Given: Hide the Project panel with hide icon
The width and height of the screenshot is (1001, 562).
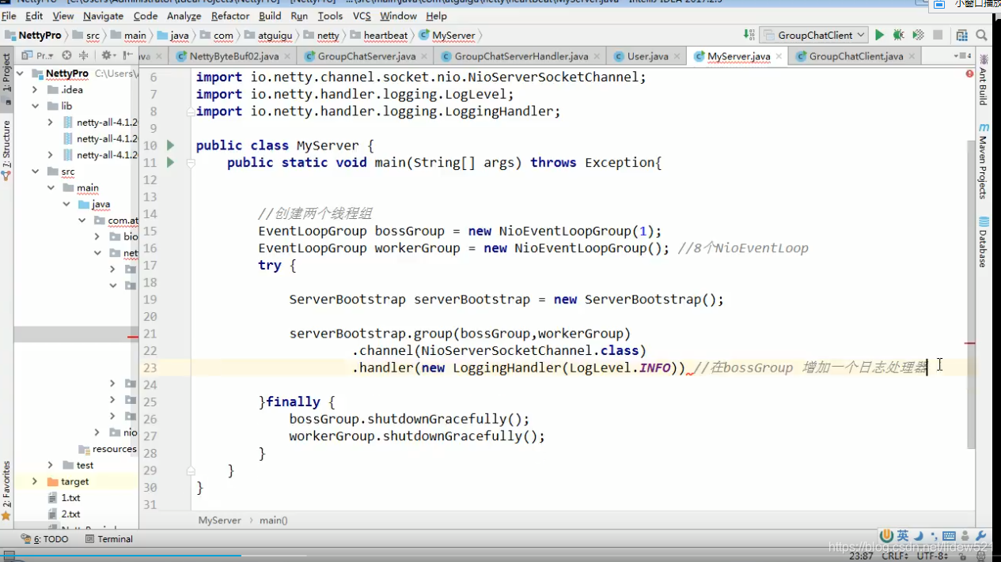Looking at the screenshot, I should click(x=127, y=55).
